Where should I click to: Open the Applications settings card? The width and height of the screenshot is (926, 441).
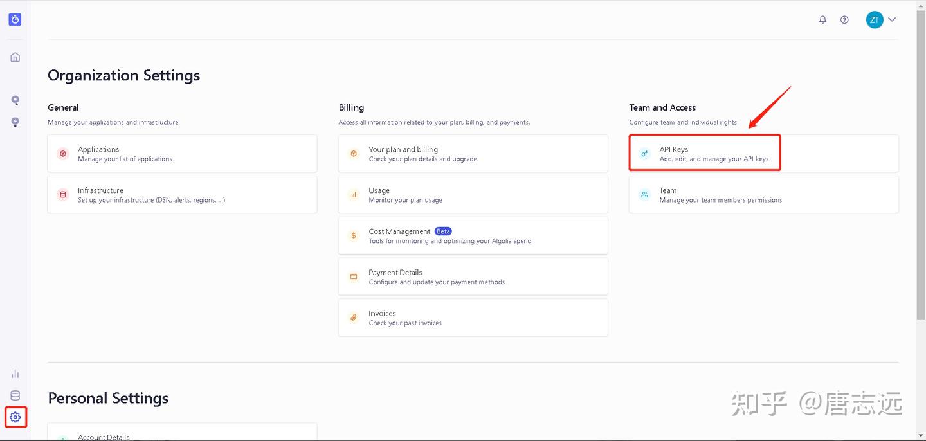[182, 154]
